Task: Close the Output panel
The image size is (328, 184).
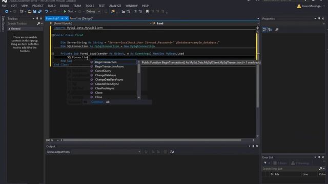Action: 257,146
